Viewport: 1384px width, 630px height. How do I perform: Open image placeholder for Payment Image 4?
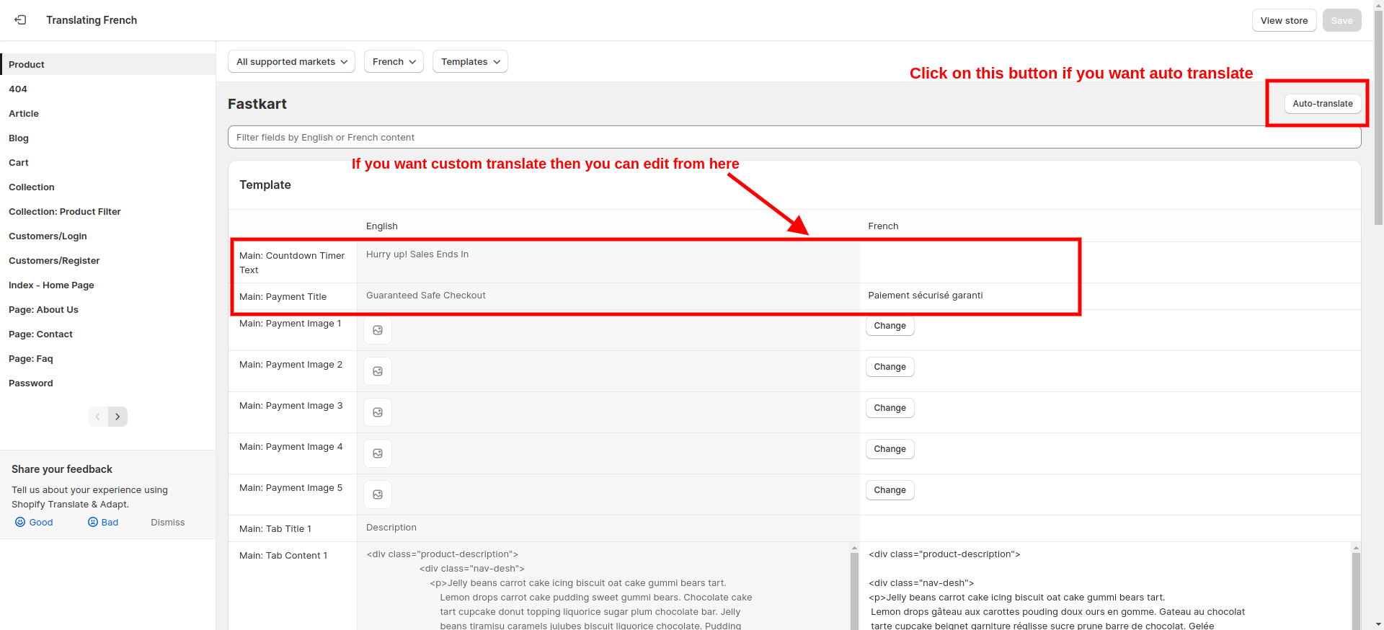(x=378, y=453)
